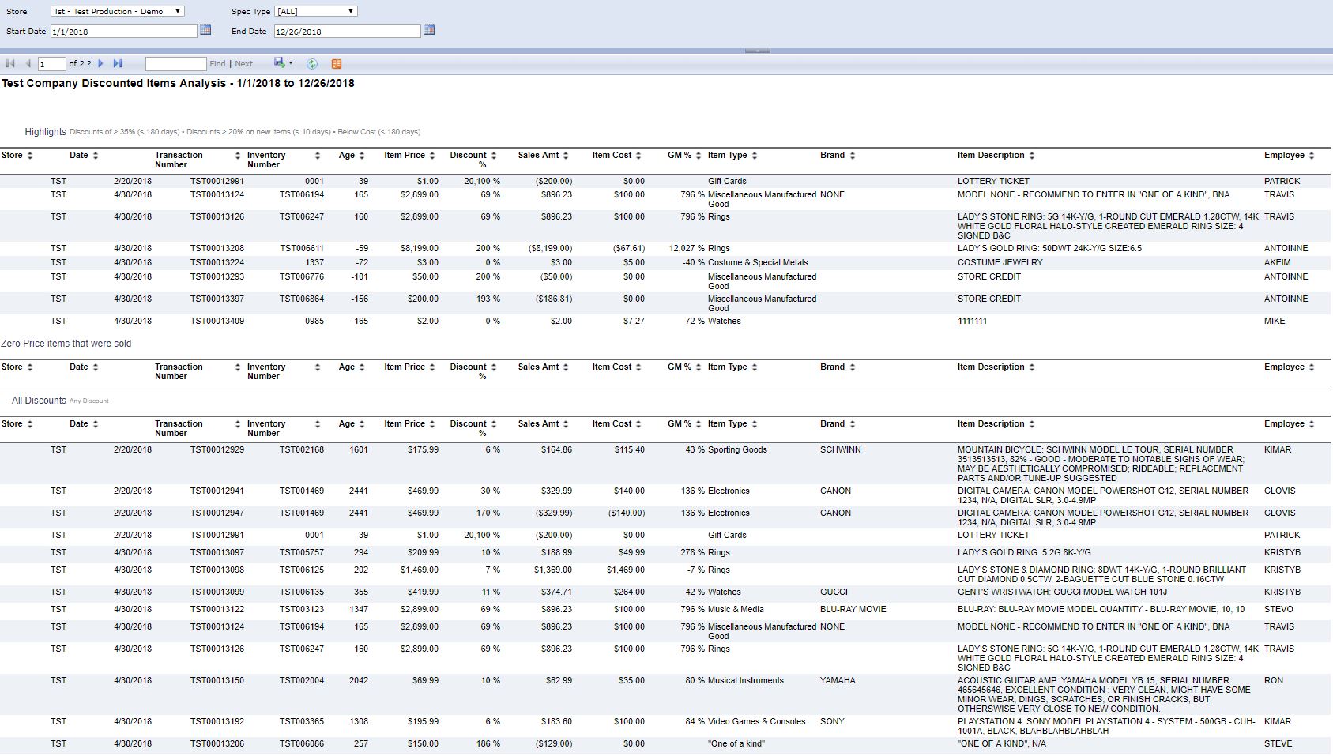Open the Spec Type dropdown

[316, 11]
